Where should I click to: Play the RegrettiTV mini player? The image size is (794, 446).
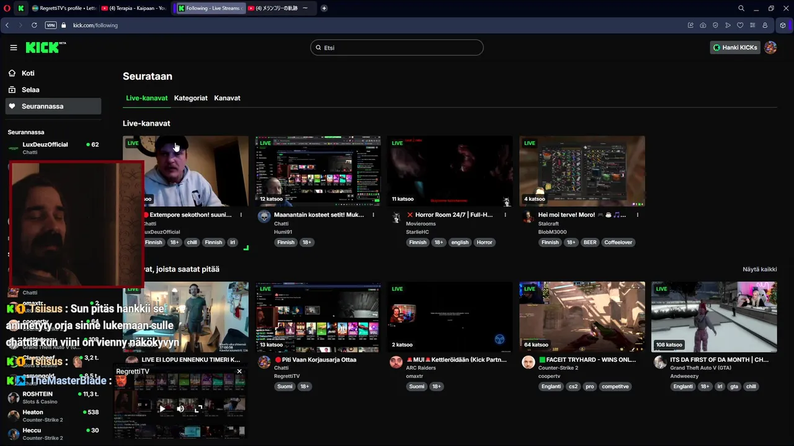[x=163, y=409]
